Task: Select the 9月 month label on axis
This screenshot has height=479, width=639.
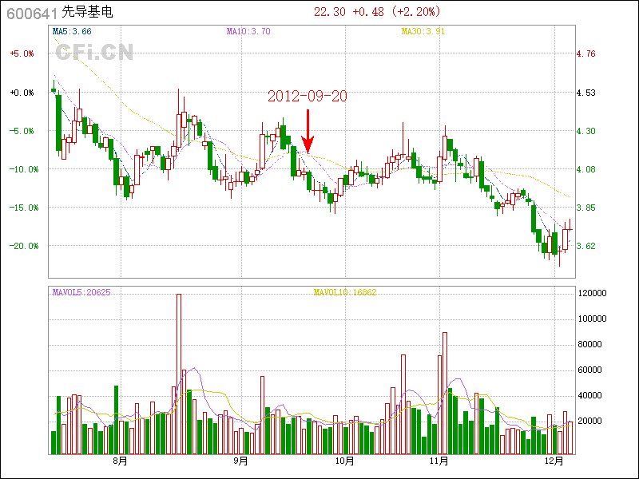Action: [x=240, y=461]
